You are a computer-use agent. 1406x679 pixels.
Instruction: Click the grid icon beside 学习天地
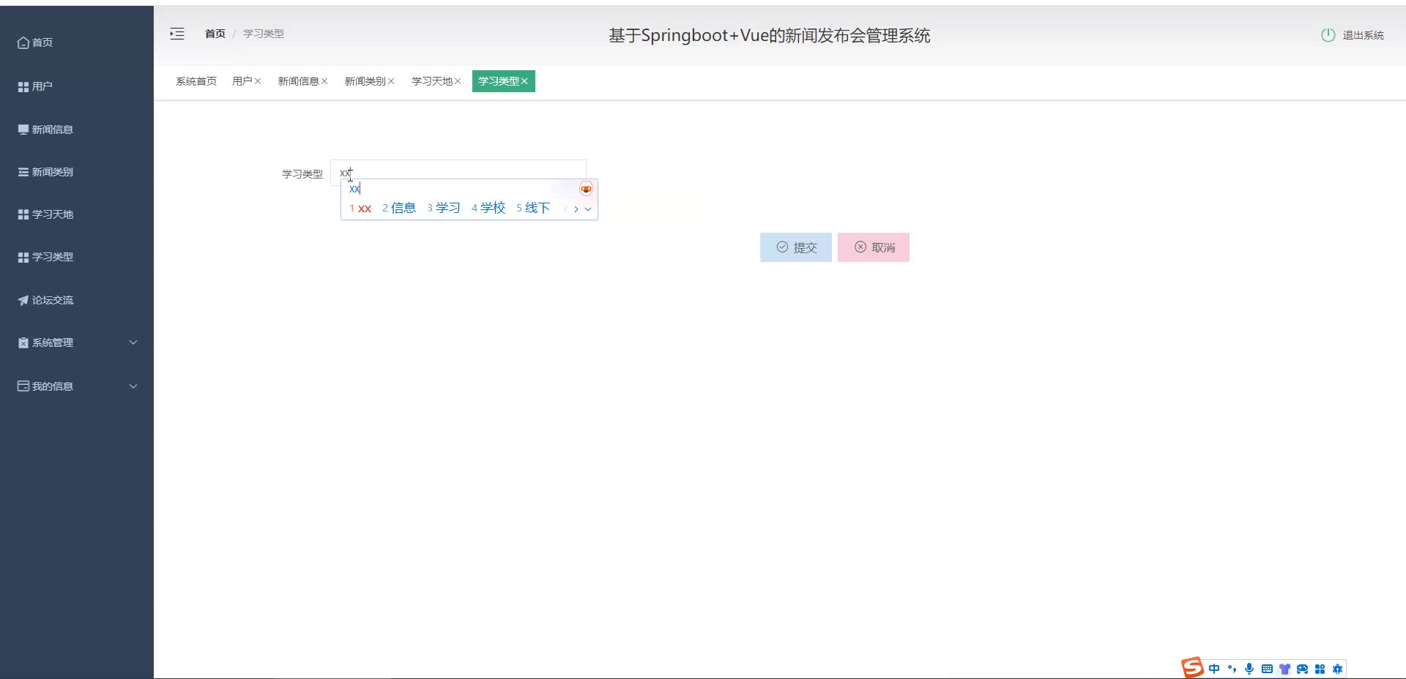pos(23,214)
